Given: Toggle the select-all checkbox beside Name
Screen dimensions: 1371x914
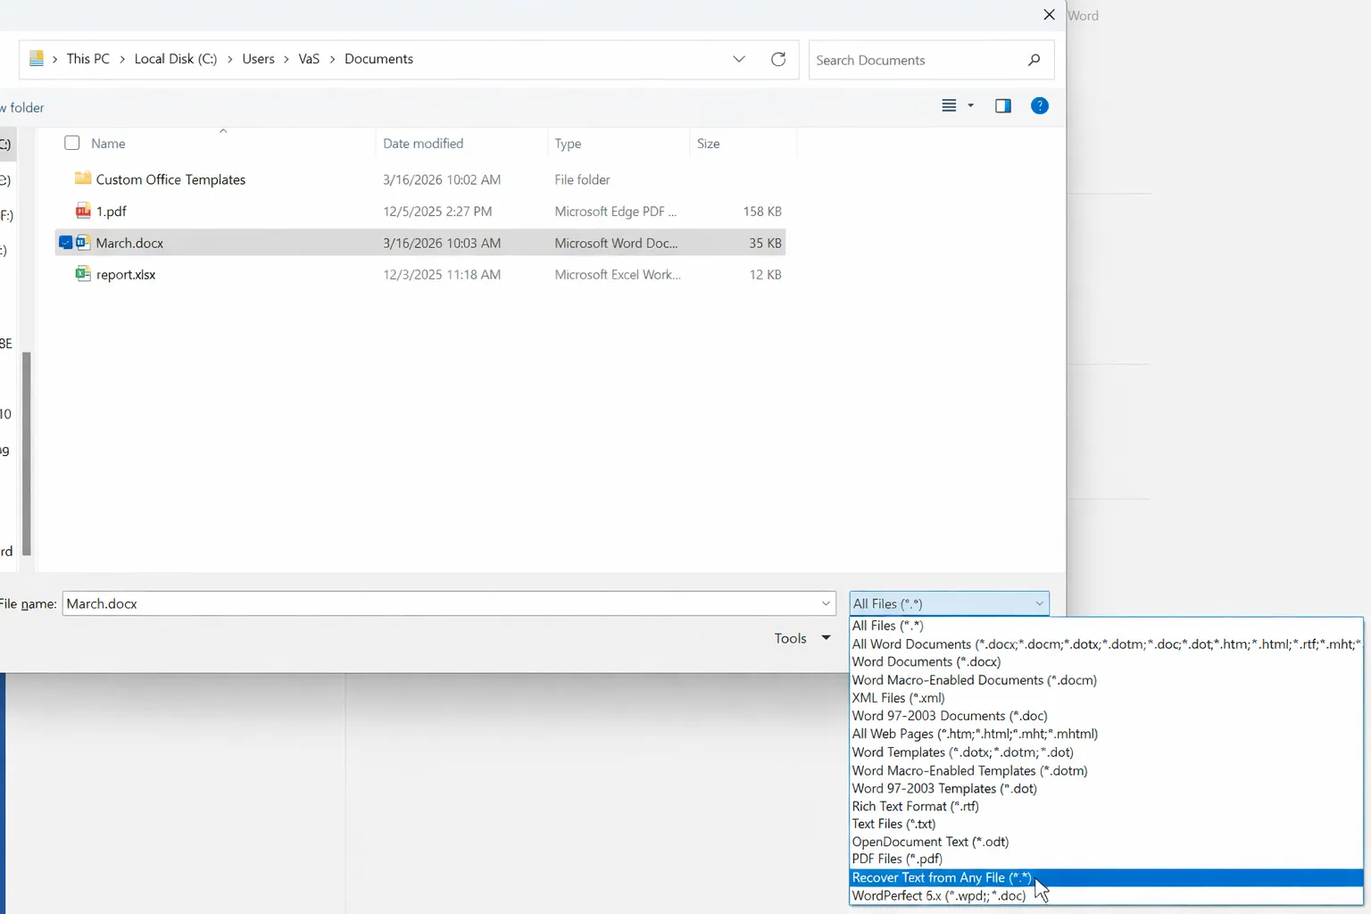Looking at the screenshot, I should [x=72, y=143].
